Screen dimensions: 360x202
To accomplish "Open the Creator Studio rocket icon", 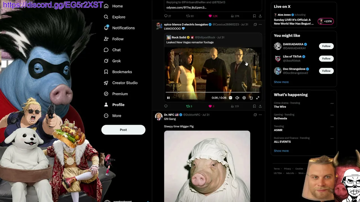I will [x=106, y=83].
